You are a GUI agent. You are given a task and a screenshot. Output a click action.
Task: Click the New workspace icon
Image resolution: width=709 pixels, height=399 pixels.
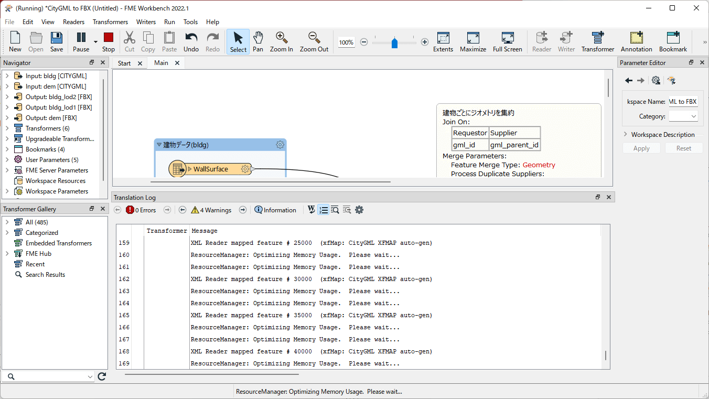click(x=15, y=42)
